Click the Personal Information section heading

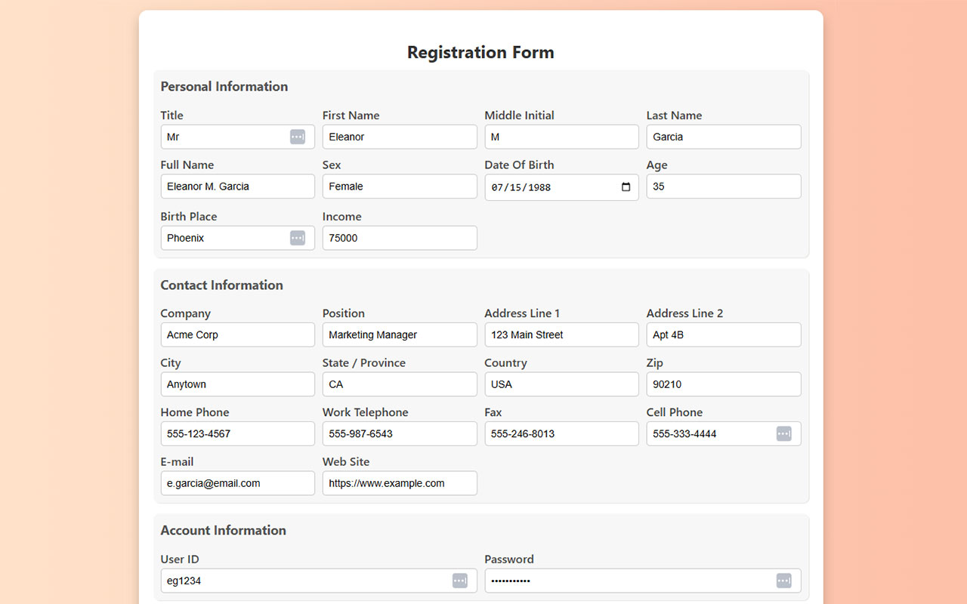click(x=224, y=86)
